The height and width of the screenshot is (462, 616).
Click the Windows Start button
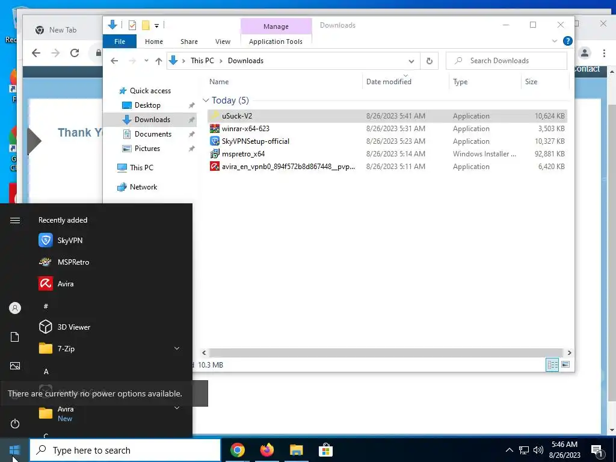tap(14, 450)
